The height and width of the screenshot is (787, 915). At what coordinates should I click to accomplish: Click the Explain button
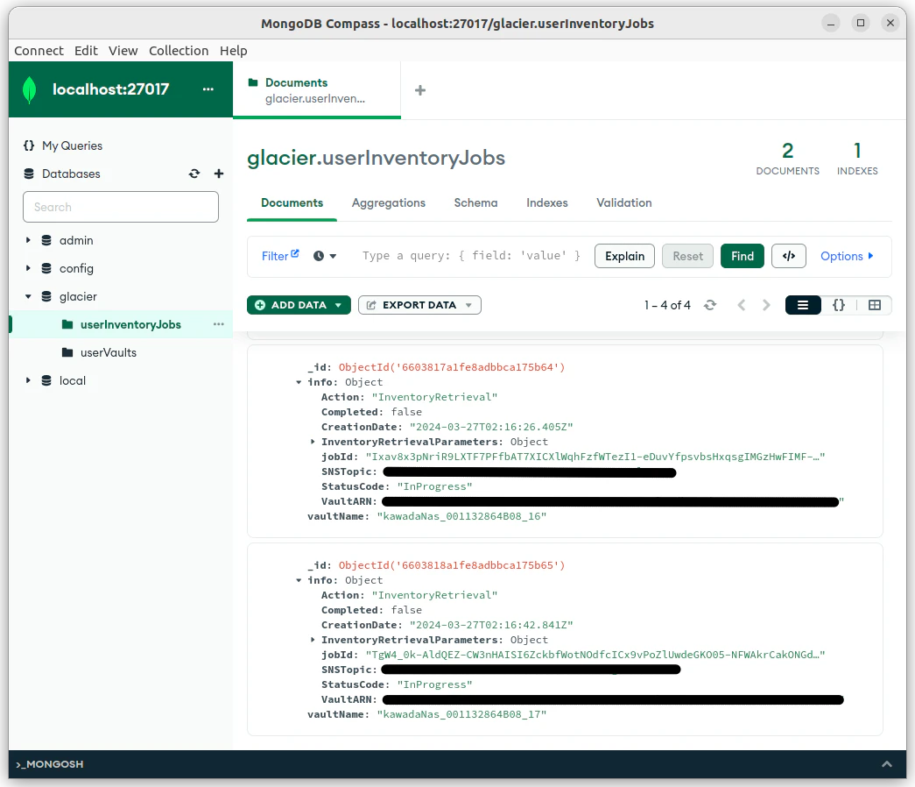click(x=624, y=256)
